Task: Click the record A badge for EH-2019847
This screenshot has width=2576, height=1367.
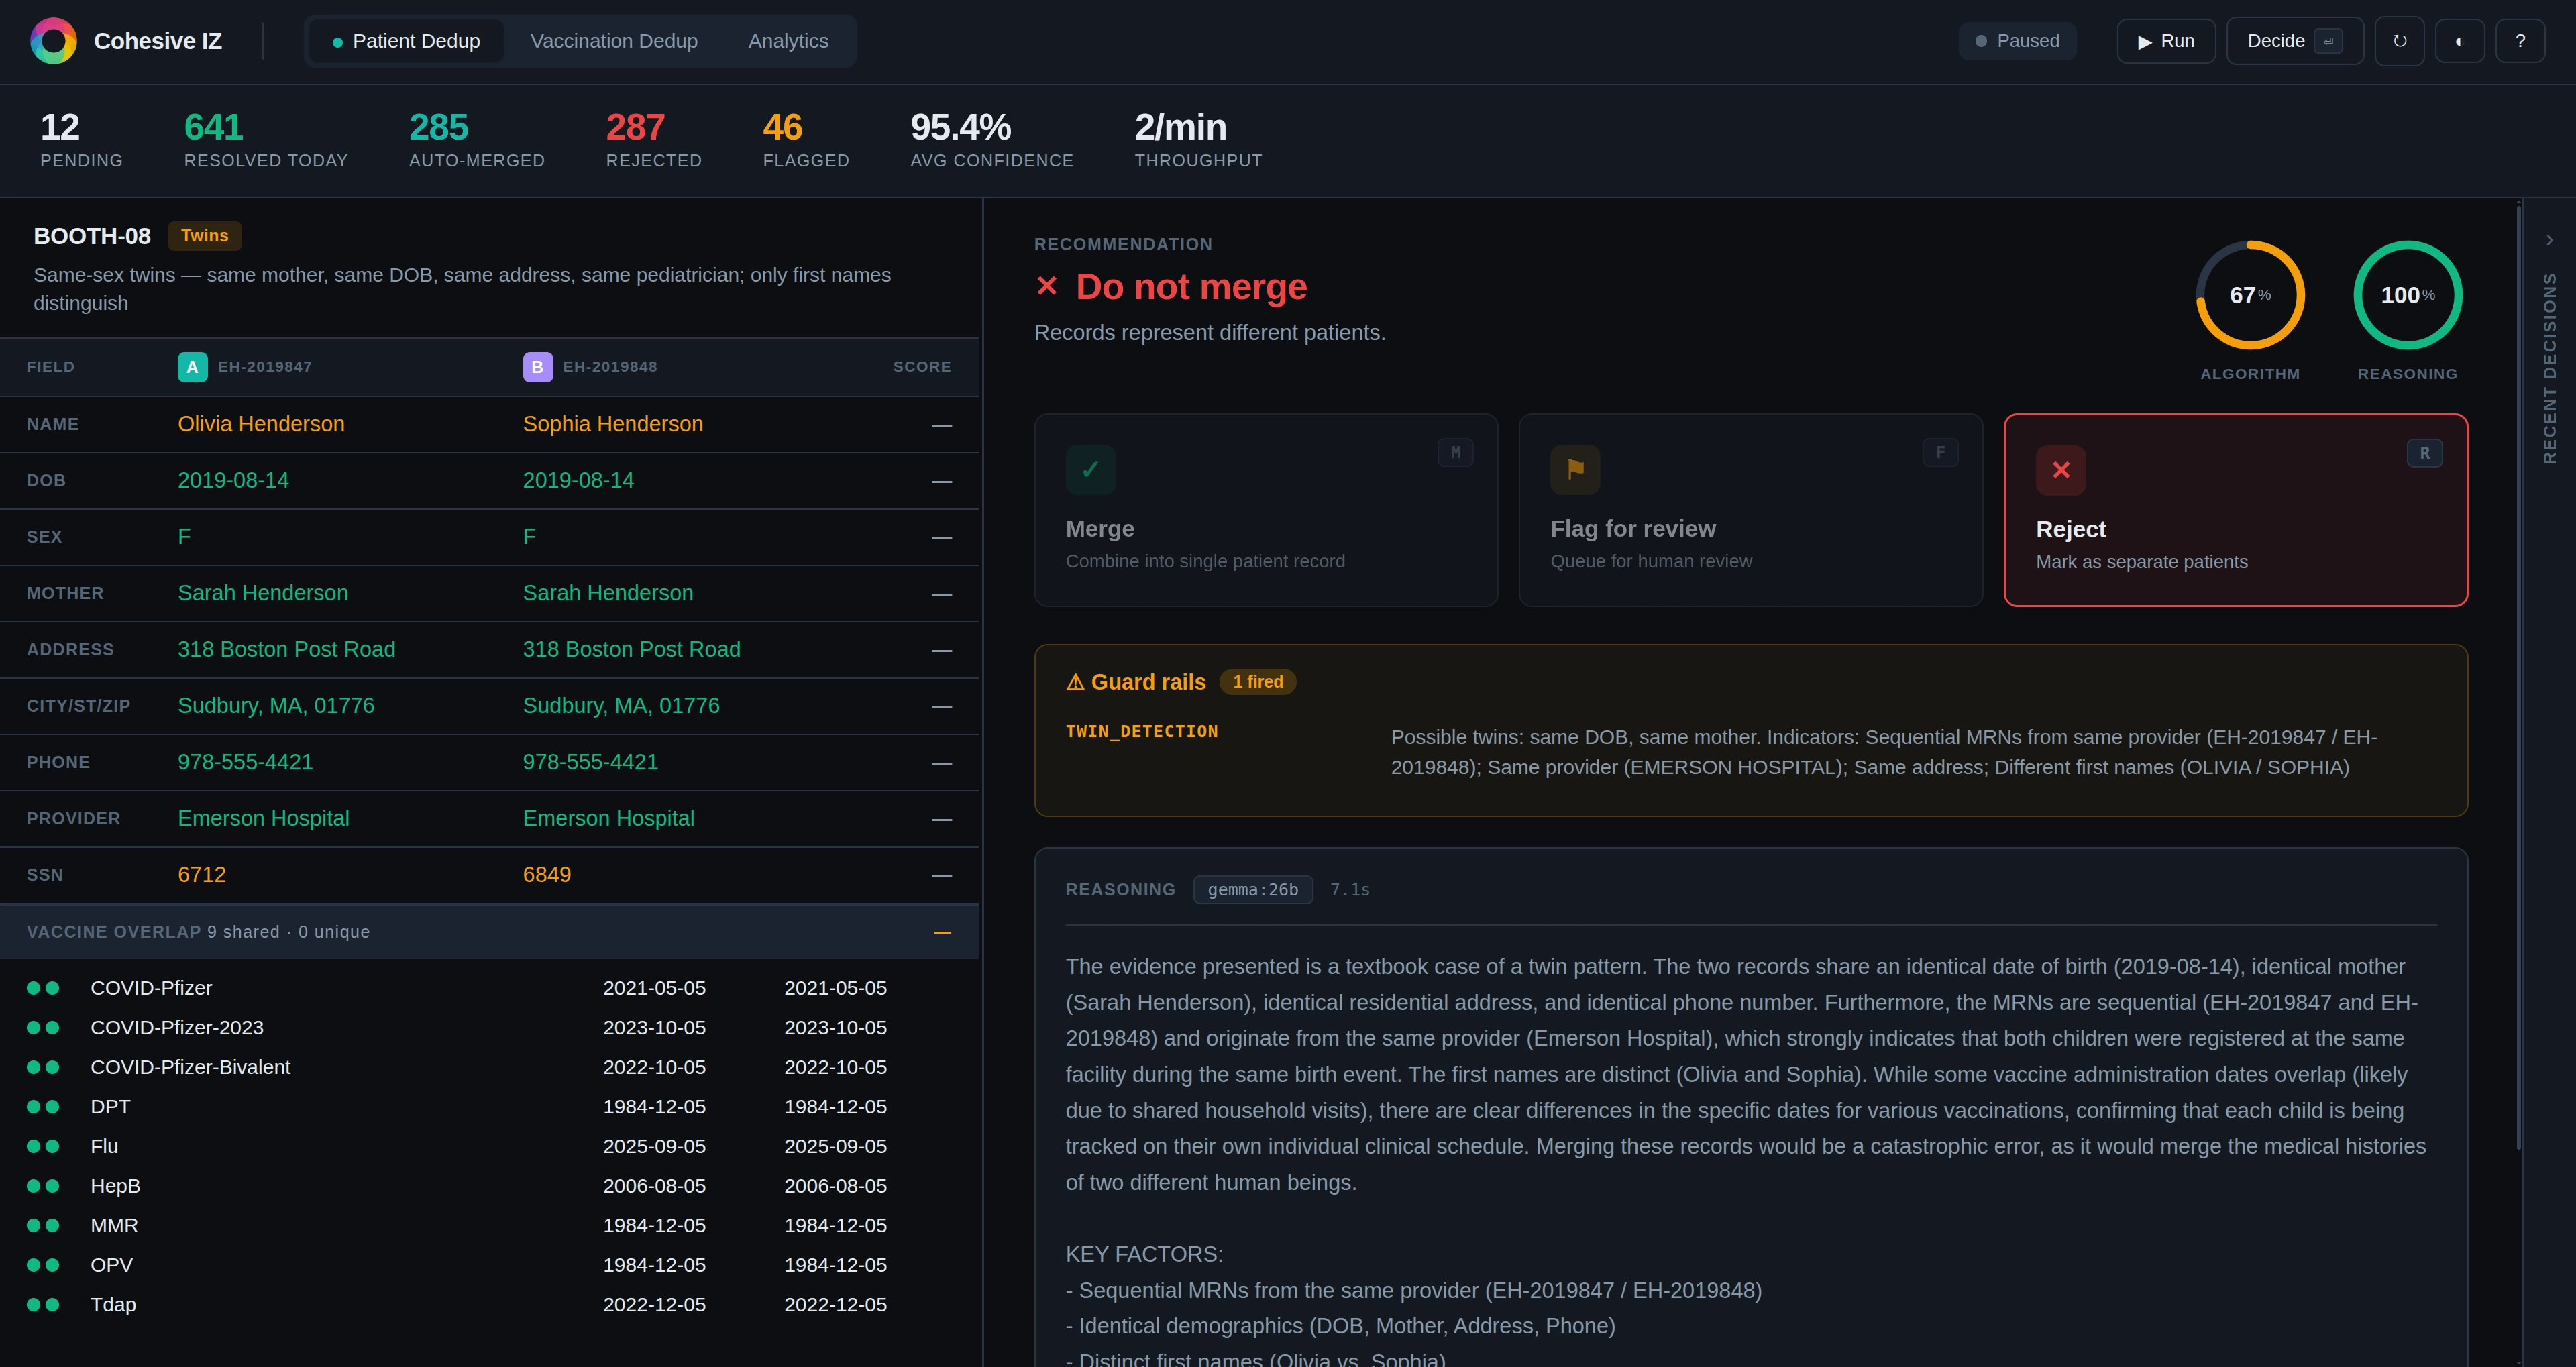Action: point(192,367)
